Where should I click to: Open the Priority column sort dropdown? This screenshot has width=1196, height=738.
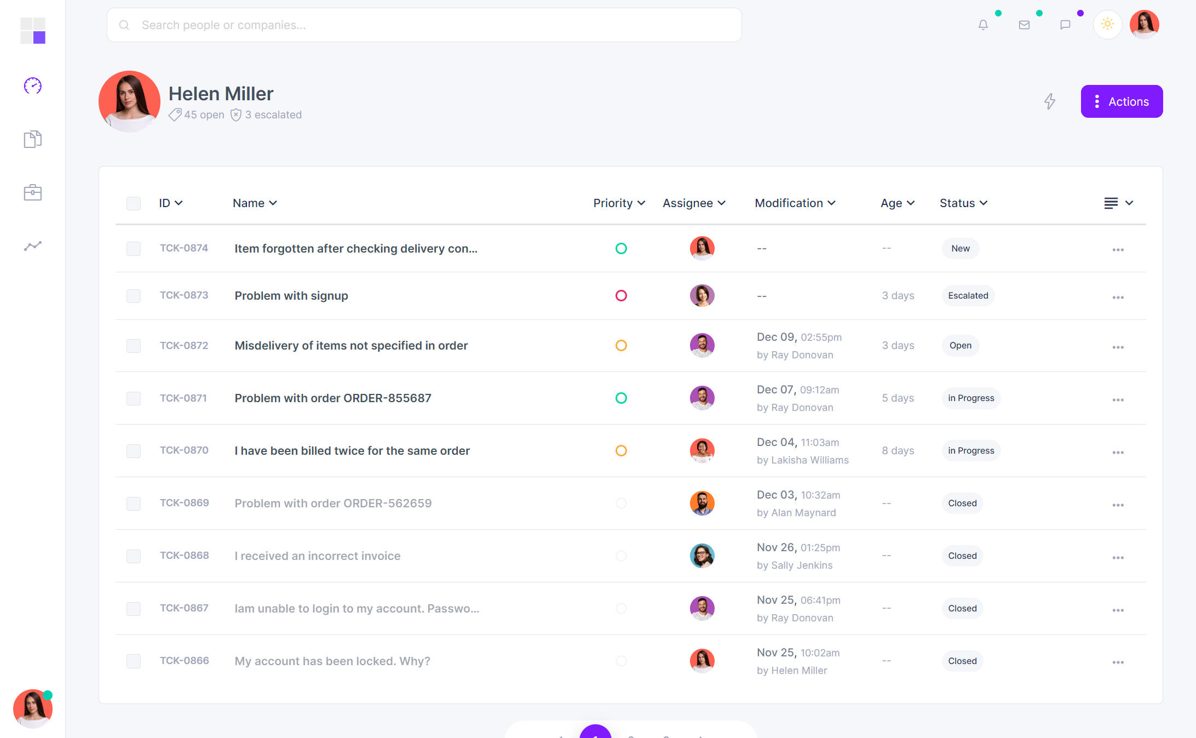619,203
